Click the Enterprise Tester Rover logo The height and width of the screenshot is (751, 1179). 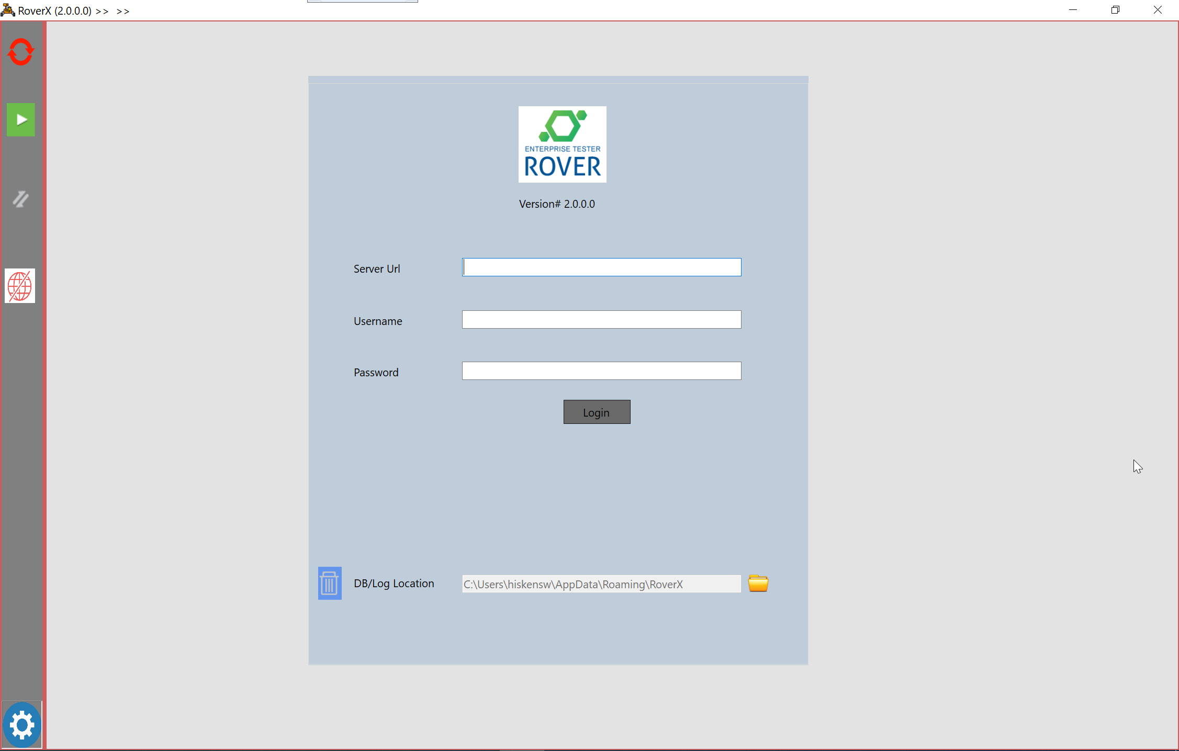point(562,144)
